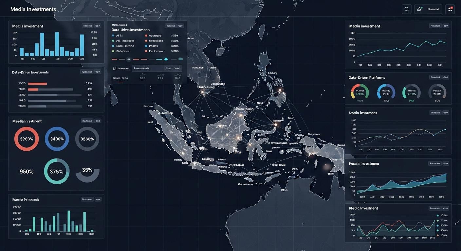Expand the options button on the Data-Driven Platforms panel
The width and height of the screenshot is (461, 251).
coord(445,77)
